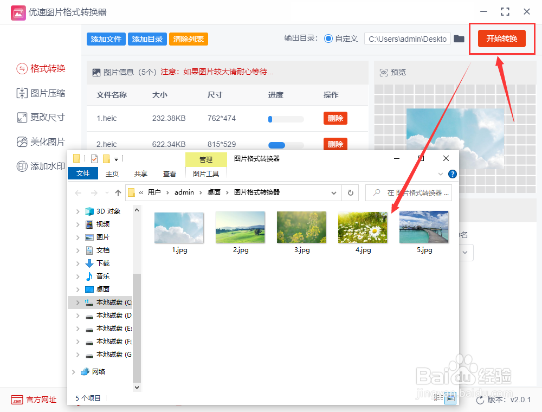
Task: Expand the address bar dropdown in Explorer
Action: pos(334,192)
